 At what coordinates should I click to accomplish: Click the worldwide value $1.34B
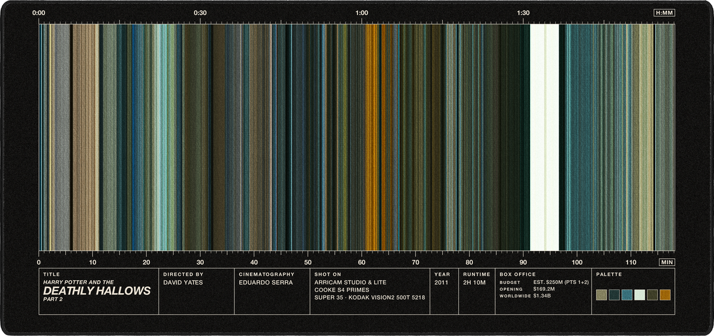pos(542,295)
